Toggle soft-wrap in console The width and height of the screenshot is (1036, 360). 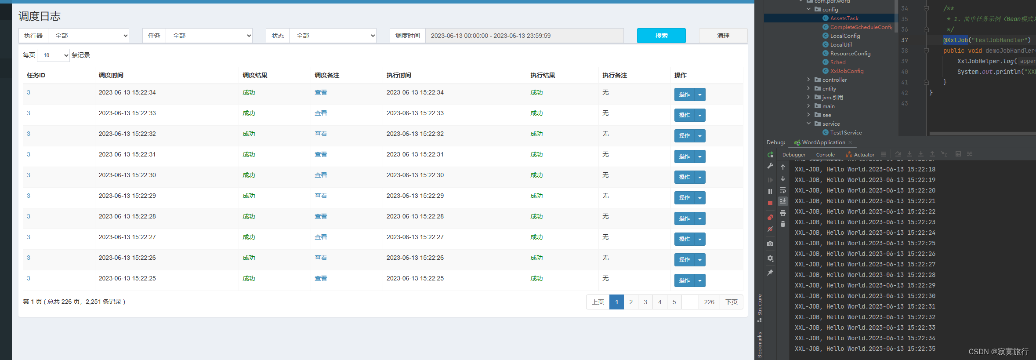(783, 190)
